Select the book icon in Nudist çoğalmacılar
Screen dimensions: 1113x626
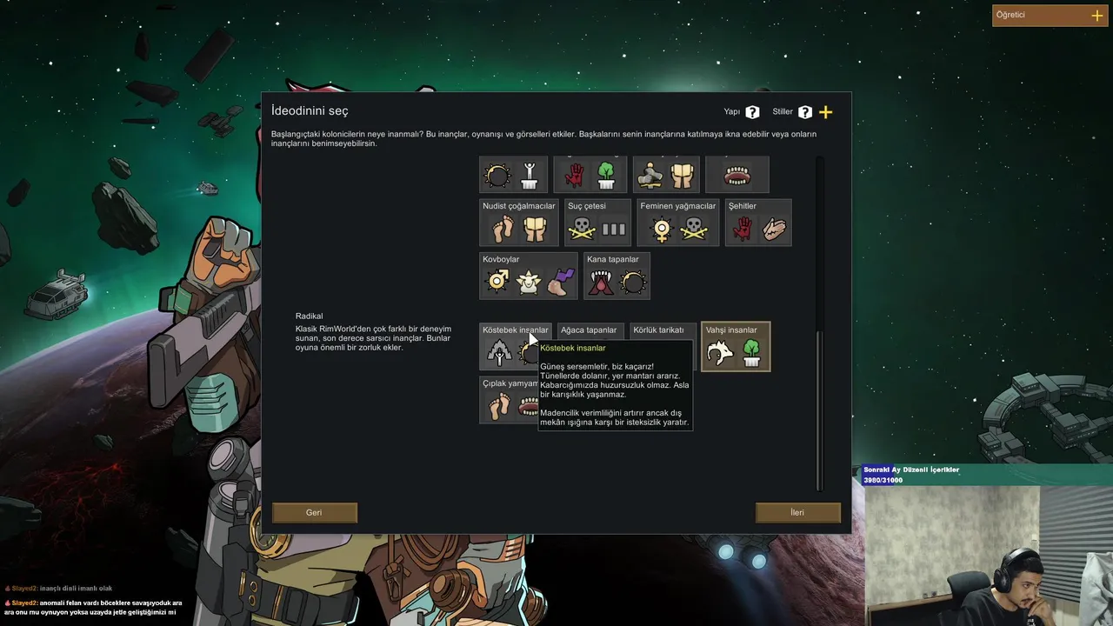(x=535, y=230)
